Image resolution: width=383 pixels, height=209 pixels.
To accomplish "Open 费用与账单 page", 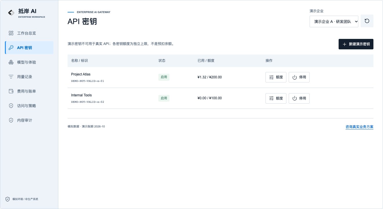I will point(29,91).
